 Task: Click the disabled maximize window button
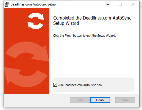pos(120,4)
